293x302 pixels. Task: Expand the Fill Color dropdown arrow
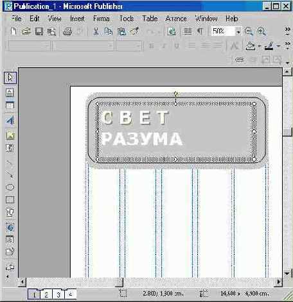[259, 46]
